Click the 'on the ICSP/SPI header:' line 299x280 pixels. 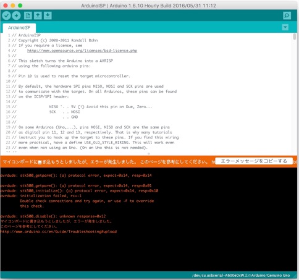[40, 96]
